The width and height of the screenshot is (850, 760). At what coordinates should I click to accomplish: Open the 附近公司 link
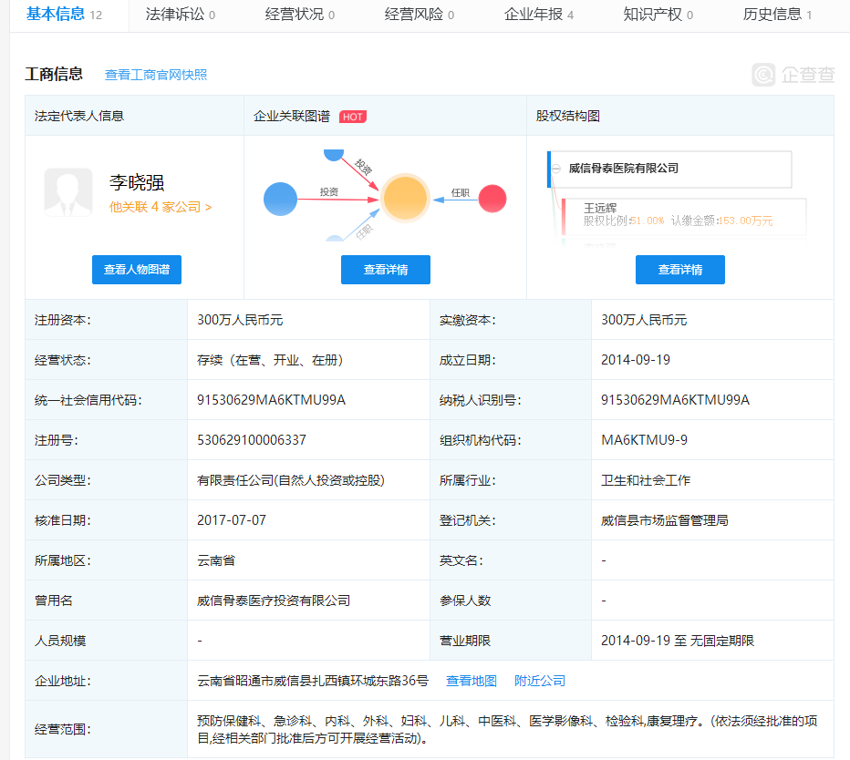pyautogui.click(x=540, y=681)
